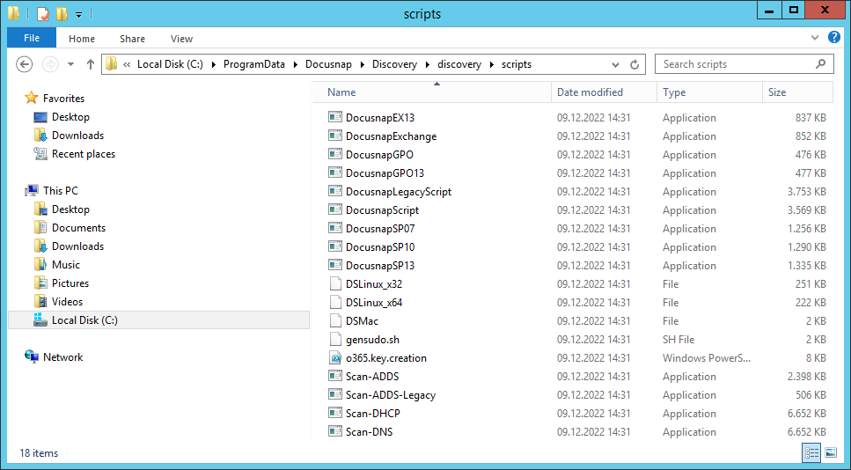Select the Scan-DHCP application icon
This screenshot has width=851, height=470.
335,412
